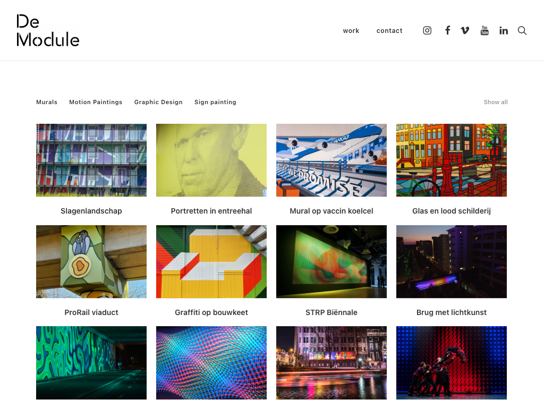Open the Facebook page icon
Viewport: 544px width, 408px height.
tap(447, 30)
